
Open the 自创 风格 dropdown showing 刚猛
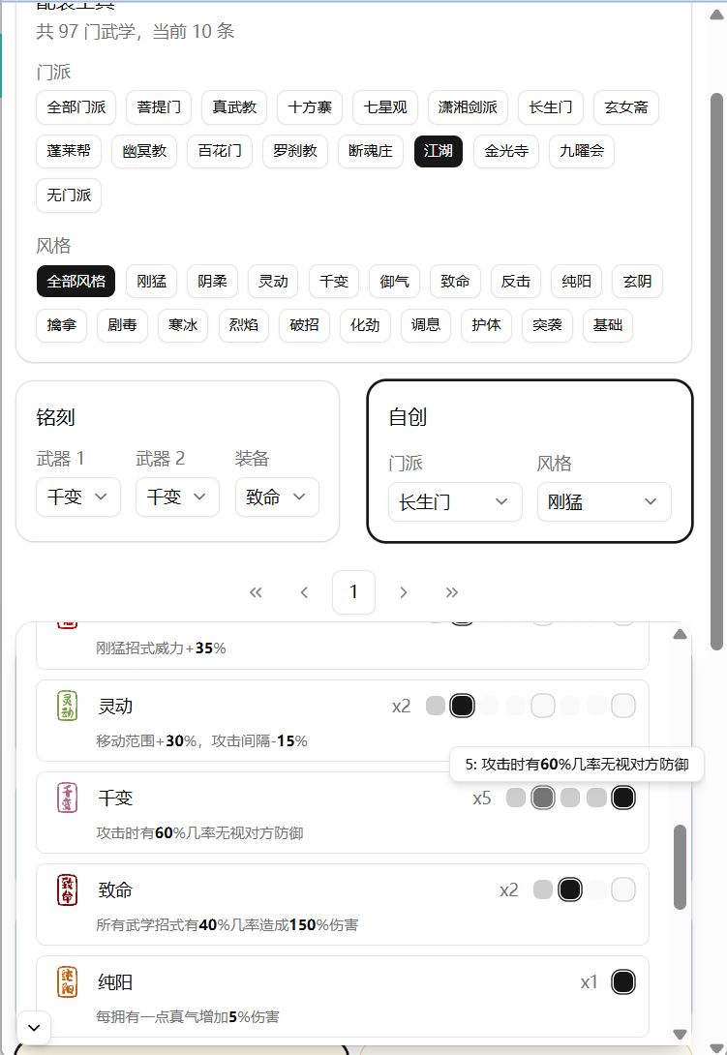(604, 502)
